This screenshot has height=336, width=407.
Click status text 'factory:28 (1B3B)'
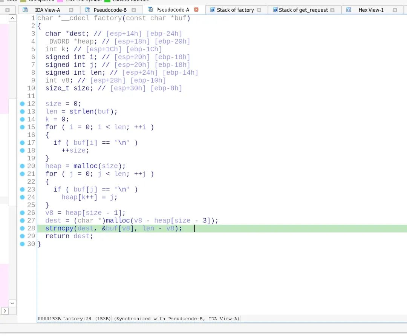click(87, 319)
